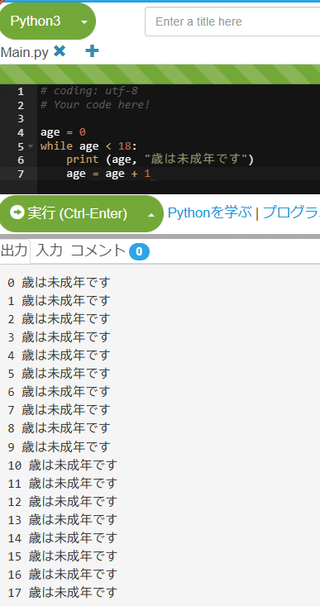The image size is (320, 606).
Task: Click the arrow icon in the 実行 button
Action: coord(17,212)
